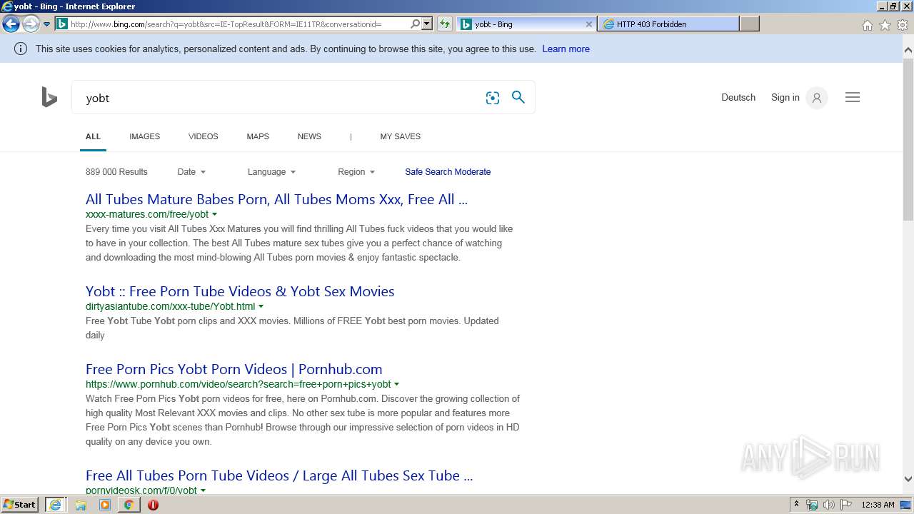Select the MAPS tab
Image resolution: width=914 pixels, height=514 pixels.
pos(258,136)
